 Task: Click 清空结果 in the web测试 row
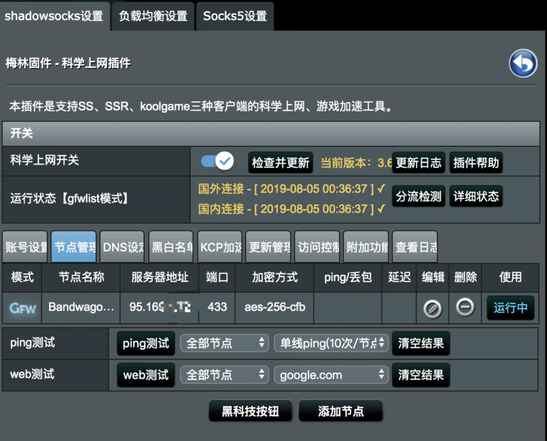pos(421,375)
